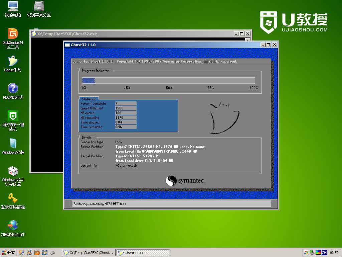Click the display settings tray icon

pyautogui.click(x=318, y=253)
